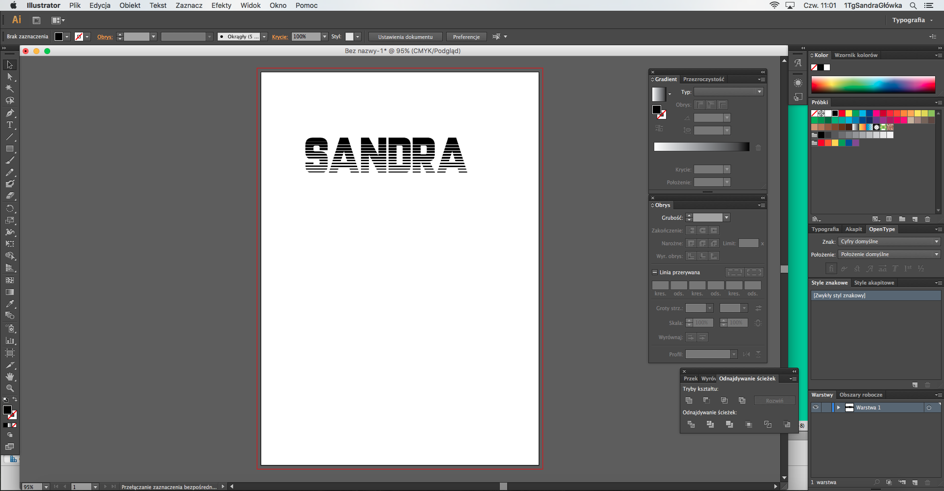Toggle visibility eye of Warstwa 1
The height and width of the screenshot is (491, 944).
point(816,407)
